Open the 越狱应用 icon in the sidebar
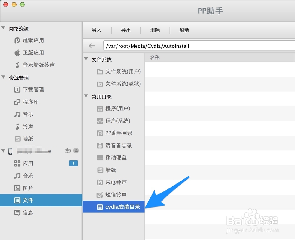The width and height of the screenshot is (295, 240). (17, 40)
